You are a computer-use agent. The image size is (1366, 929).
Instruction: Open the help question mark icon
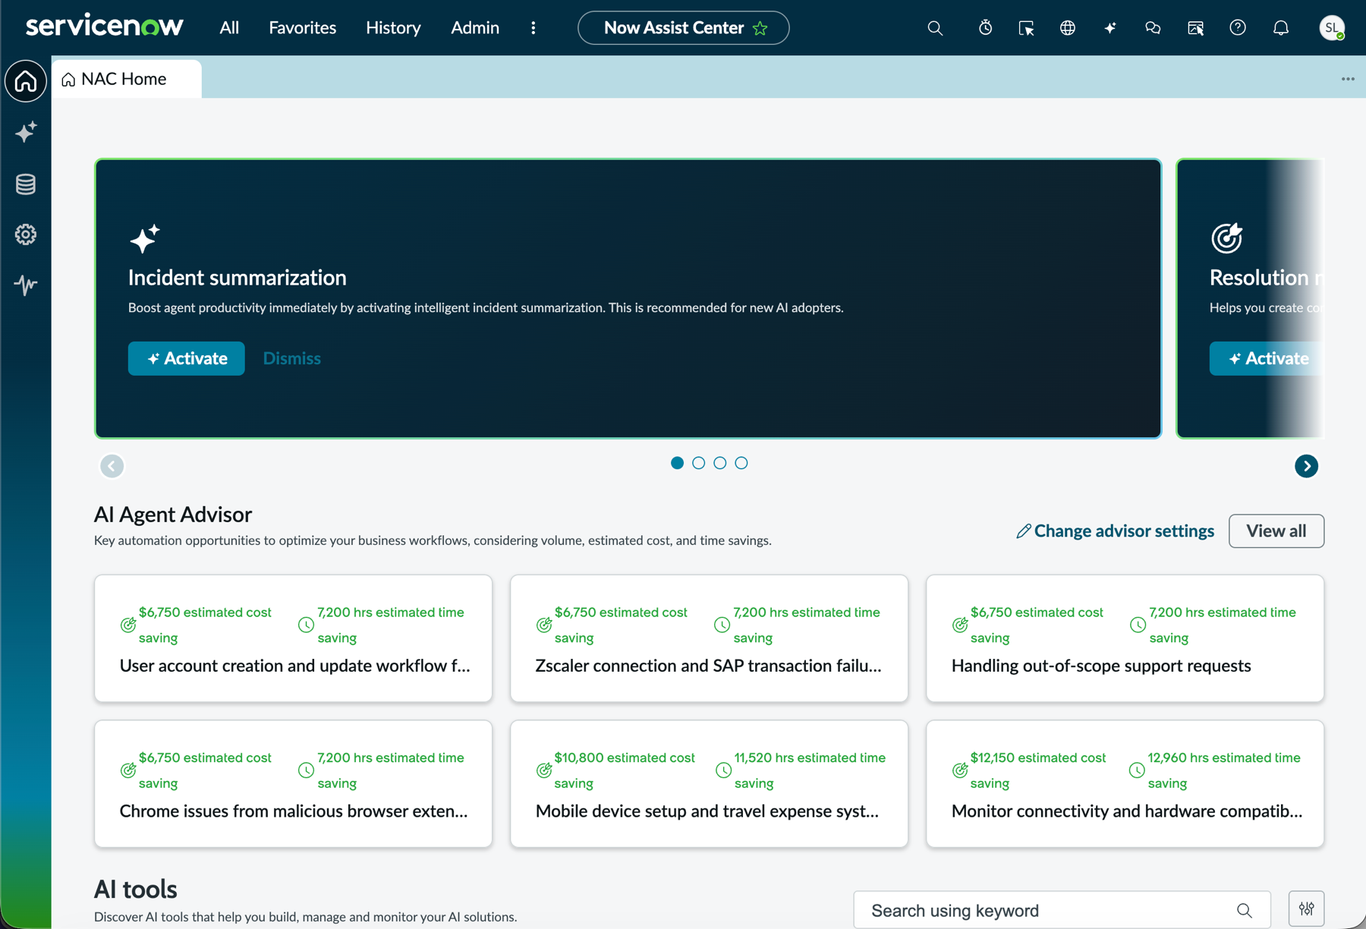pyautogui.click(x=1238, y=28)
